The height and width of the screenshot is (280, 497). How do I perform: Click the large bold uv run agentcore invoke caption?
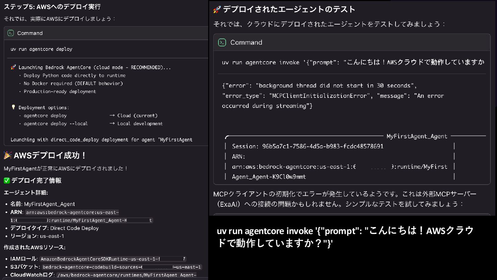(345, 237)
